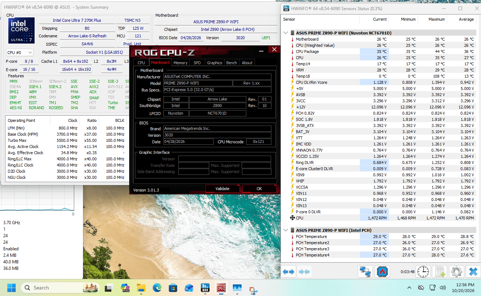
Task: Click the CPU chip with flame icon
Action: (382, 271)
